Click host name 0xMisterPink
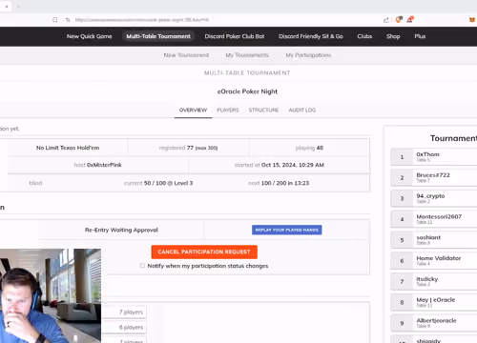The image size is (477, 343). [104, 165]
